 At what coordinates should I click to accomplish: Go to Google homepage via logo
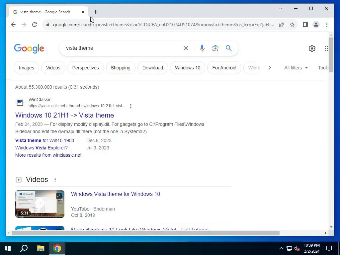[29, 48]
